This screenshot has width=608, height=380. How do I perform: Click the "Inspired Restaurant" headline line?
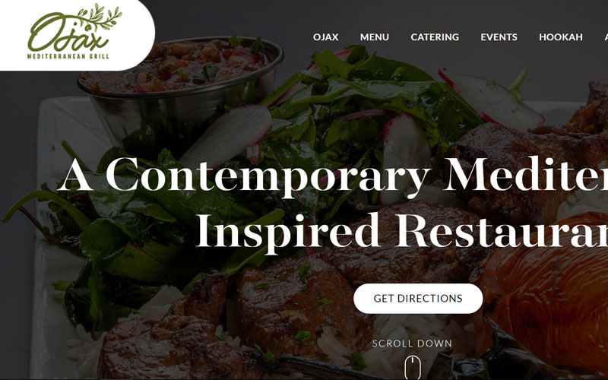click(x=402, y=232)
